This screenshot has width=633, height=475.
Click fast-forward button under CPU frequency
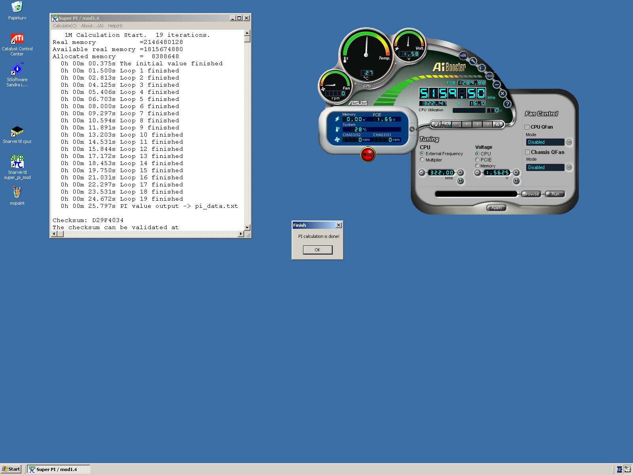[x=461, y=181]
